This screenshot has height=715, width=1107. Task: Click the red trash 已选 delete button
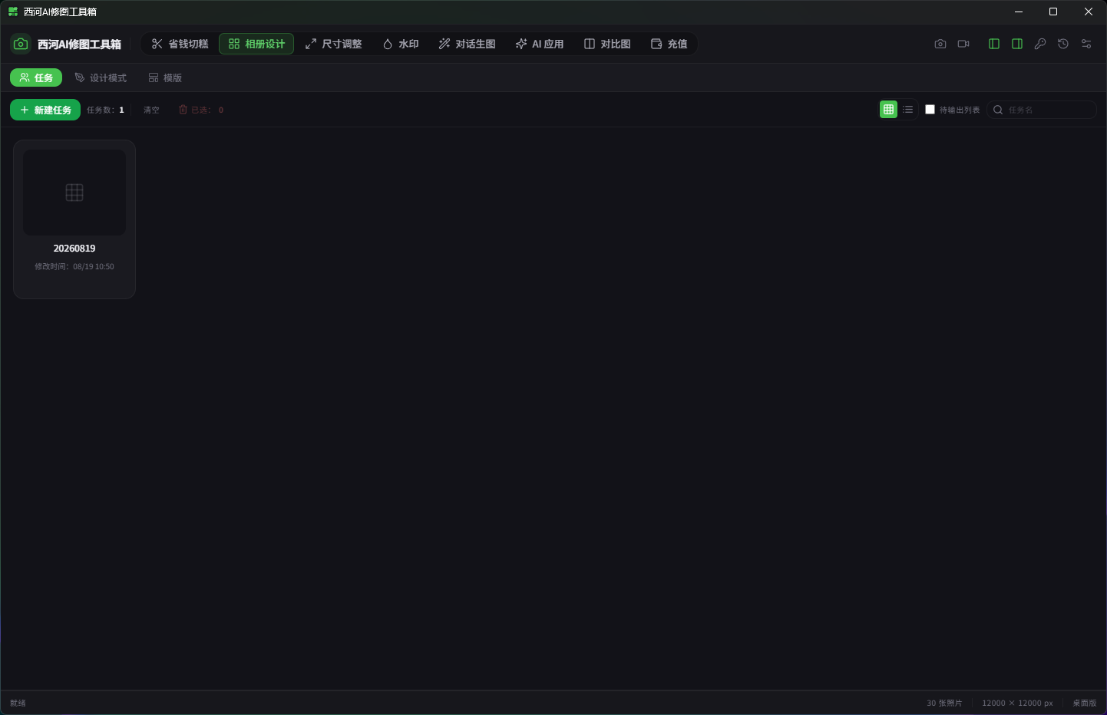click(201, 110)
